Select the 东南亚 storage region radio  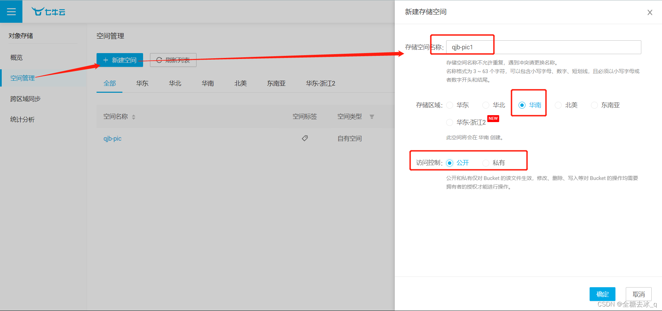[x=594, y=105]
